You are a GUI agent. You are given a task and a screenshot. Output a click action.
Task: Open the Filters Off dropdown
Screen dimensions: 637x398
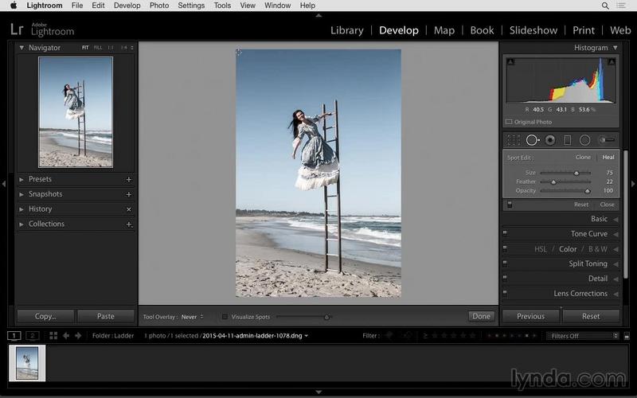583,336
